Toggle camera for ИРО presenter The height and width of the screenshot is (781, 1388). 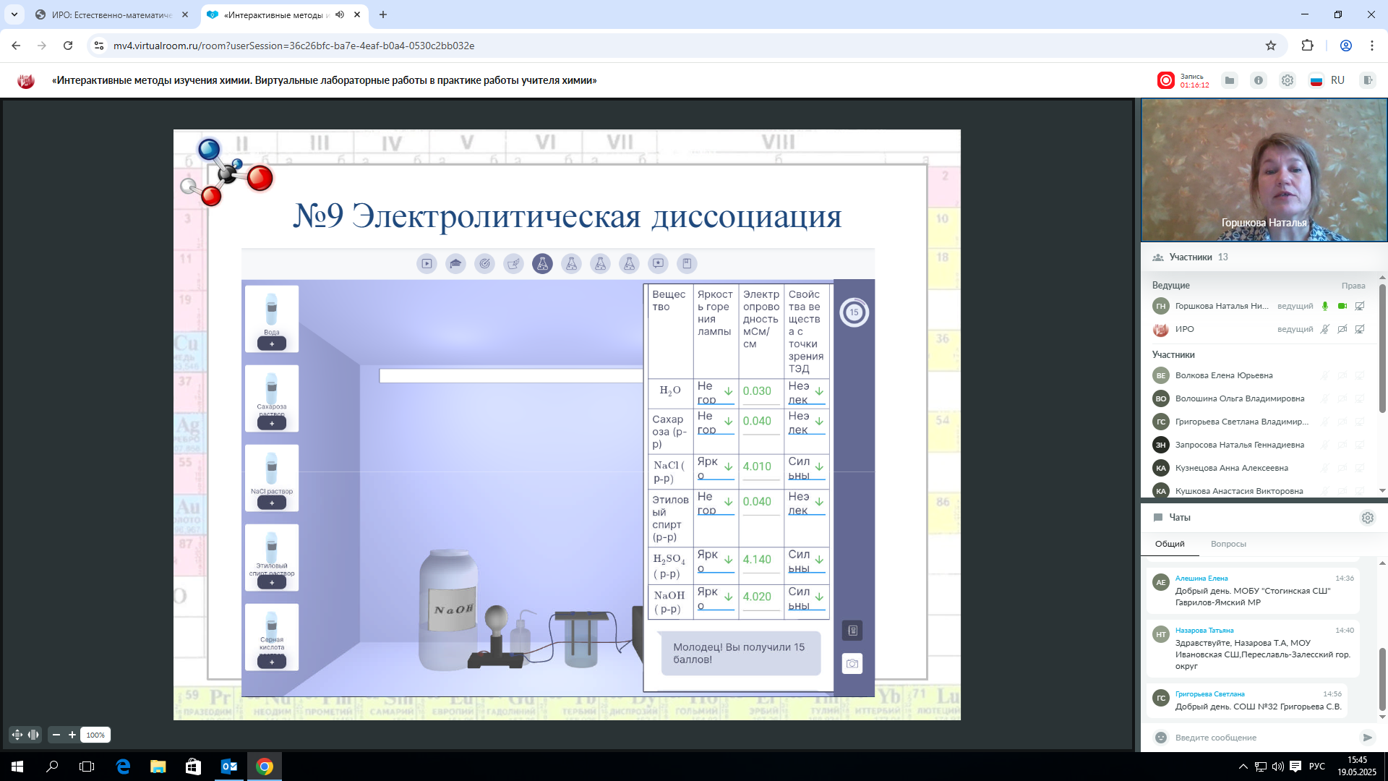click(x=1342, y=330)
